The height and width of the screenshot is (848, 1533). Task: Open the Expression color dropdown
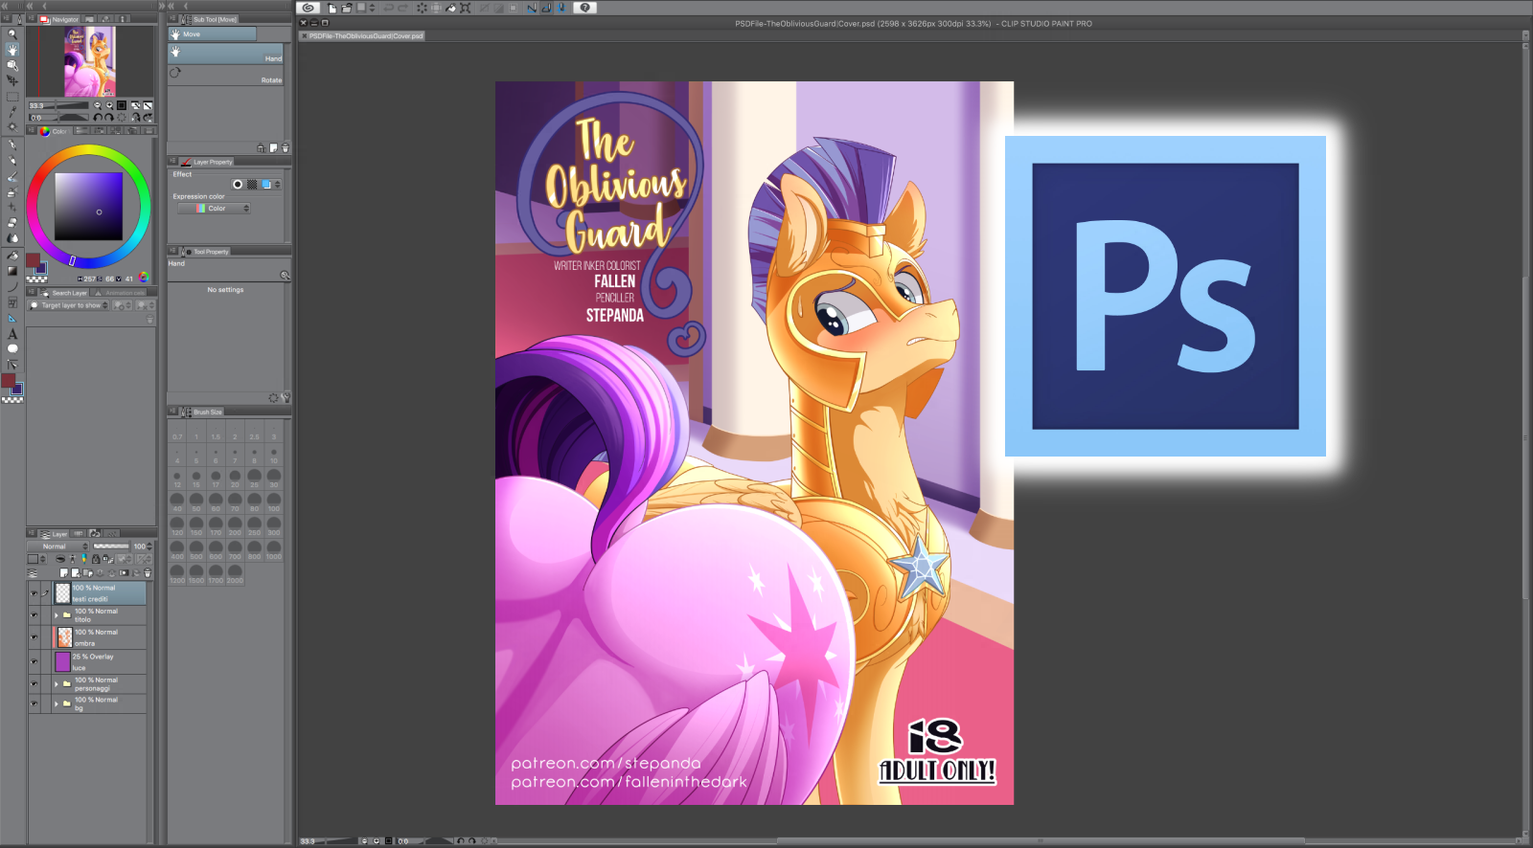tap(215, 209)
